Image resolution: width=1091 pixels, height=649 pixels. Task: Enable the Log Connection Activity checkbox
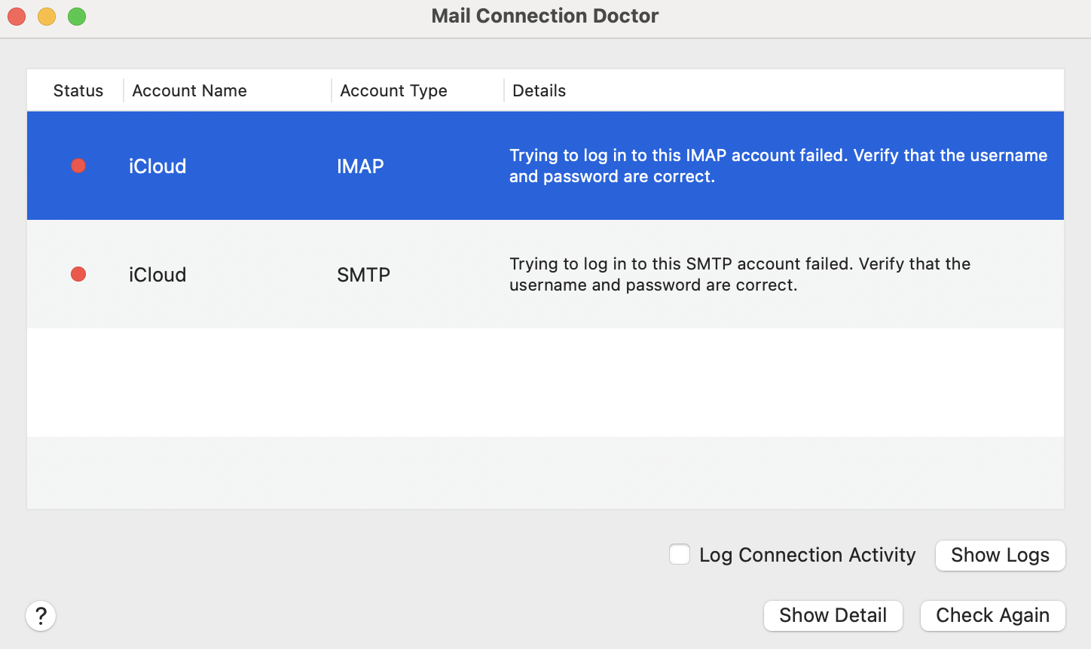coord(680,555)
